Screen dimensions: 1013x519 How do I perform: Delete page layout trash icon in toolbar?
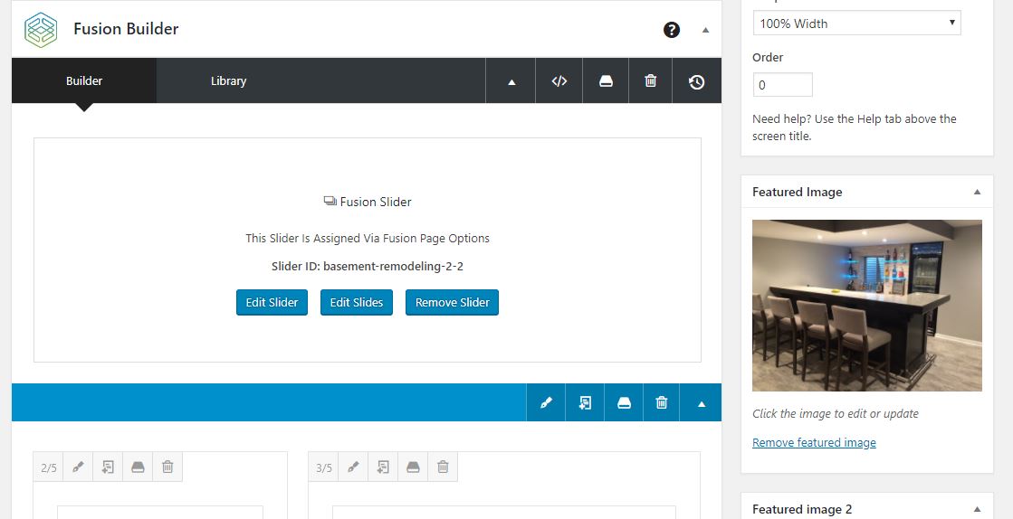(651, 81)
